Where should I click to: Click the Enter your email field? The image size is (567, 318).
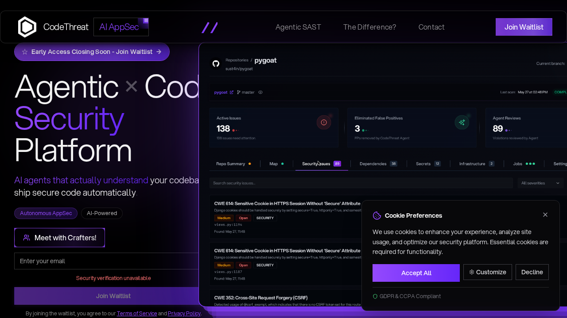[x=106, y=261]
